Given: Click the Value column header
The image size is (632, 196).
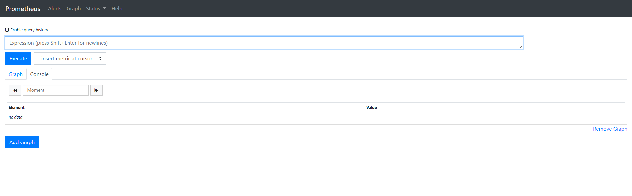Looking at the screenshot, I should [371, 107].
